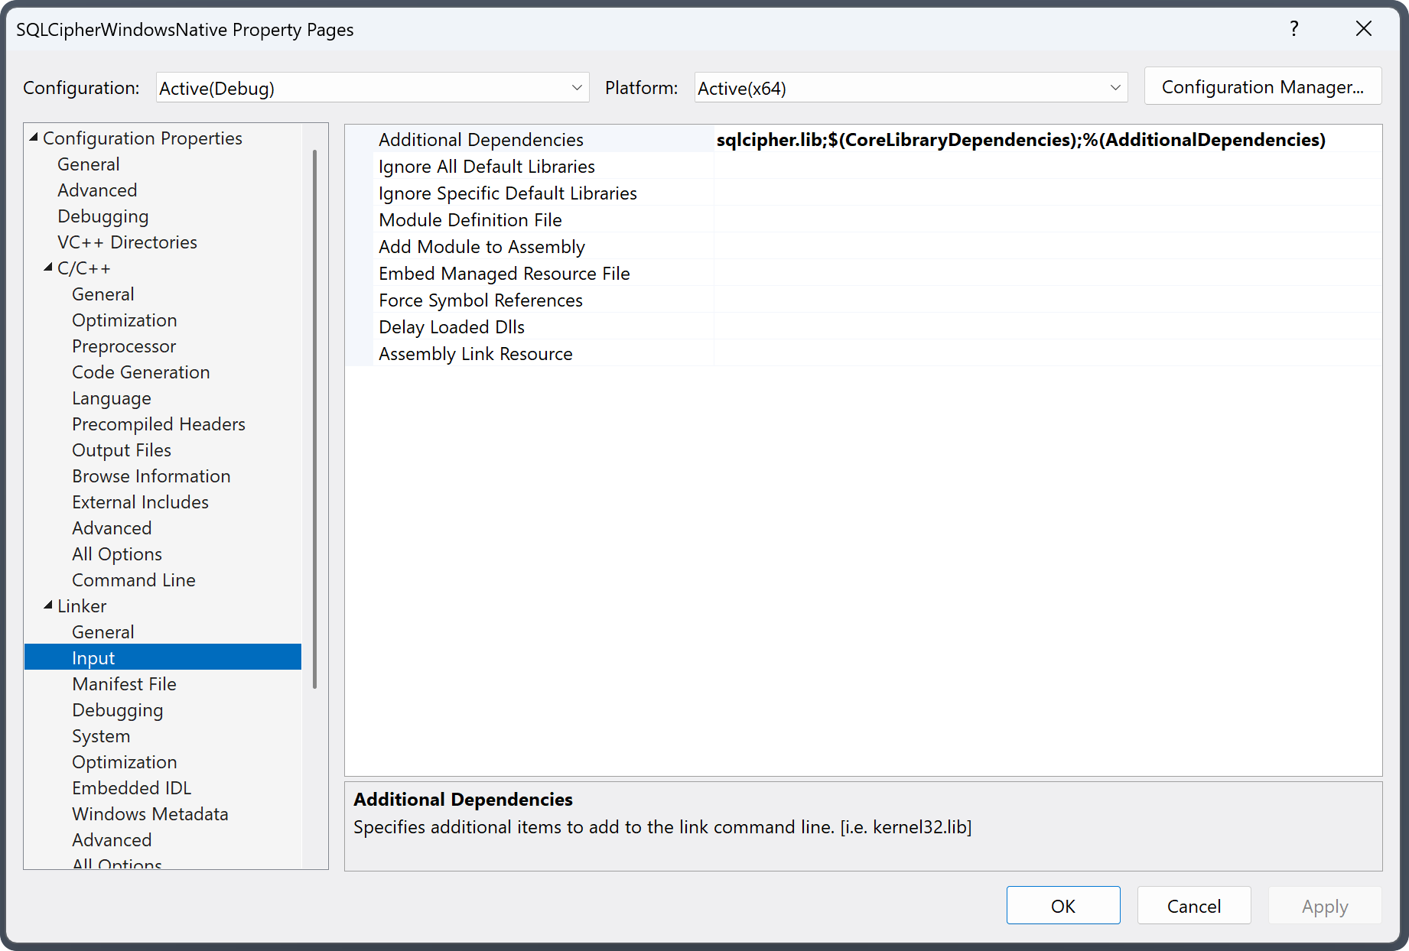Open the Platform dropdown

(x=911, y=88)
